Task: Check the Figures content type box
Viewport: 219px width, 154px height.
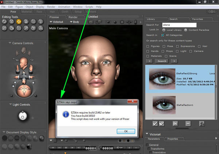Action: (x=147, y=46)
